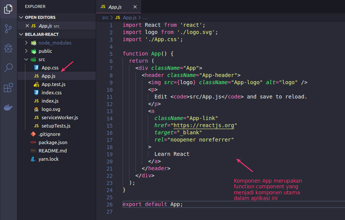The height and width of the screenshot is (220, 345).
Task: Click the folder icon of node_modules
Action: tap(33, 43)
